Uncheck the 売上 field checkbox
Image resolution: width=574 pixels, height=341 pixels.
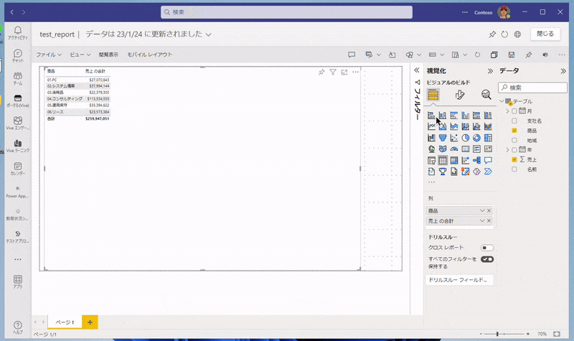click(514, 159)
